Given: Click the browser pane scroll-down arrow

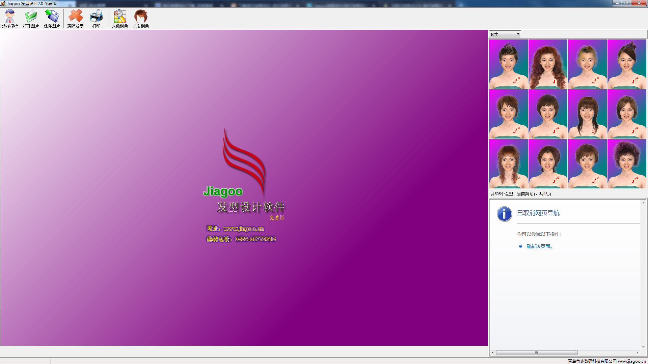Looking at the screenshot, I should click(643, 347).
